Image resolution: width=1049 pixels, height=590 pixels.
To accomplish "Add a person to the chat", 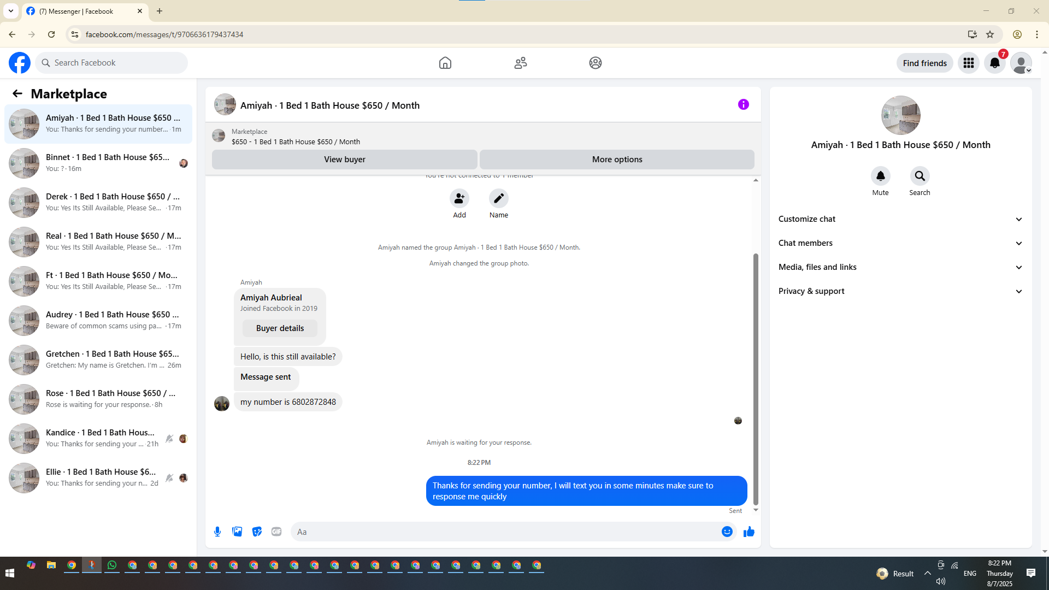I will tap(459, 198).
